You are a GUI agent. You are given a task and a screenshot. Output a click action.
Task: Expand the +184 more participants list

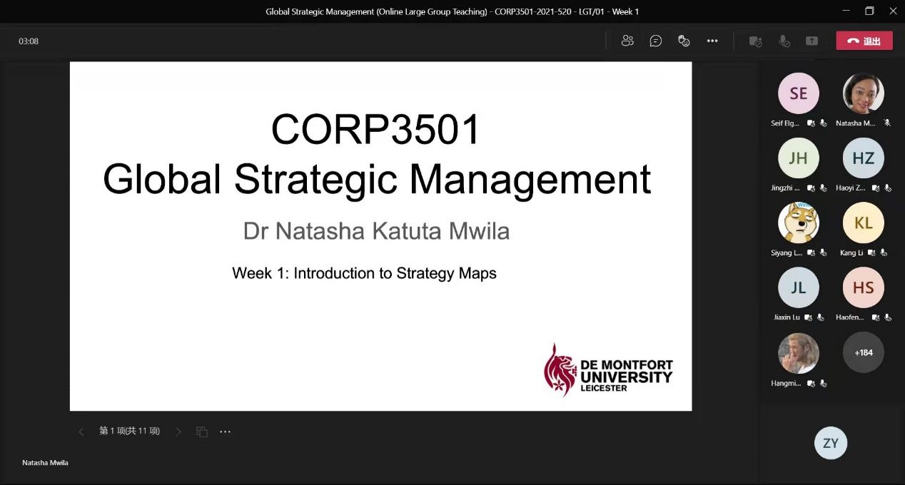click(863, 352)
